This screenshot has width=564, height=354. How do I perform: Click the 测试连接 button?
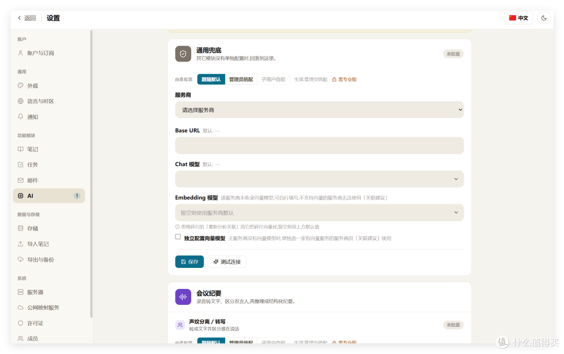pyautogui.click(x=227, y=262)
